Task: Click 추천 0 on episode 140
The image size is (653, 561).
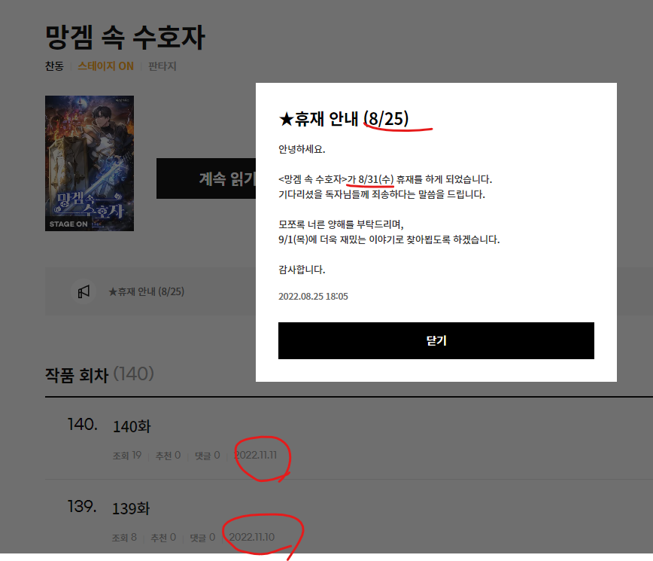Action: [168, 456]
